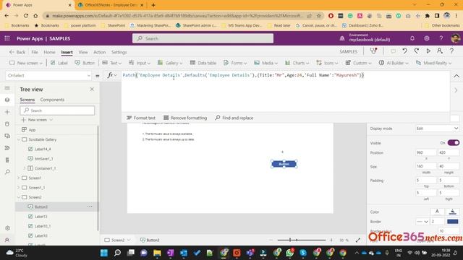Open Windows Start menu
Image resolution: width=463 pixels, height=260 pixels.
104,253
